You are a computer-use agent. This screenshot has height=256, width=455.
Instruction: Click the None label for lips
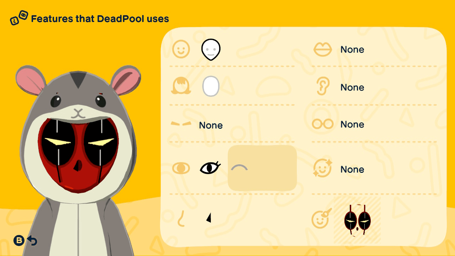pos(352,49)
